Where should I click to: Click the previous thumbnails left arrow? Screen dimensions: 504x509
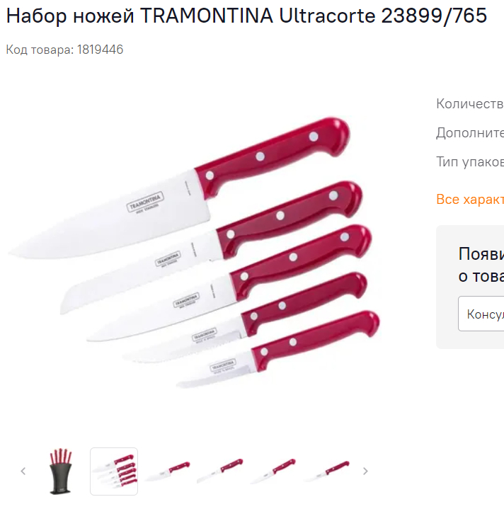coord(23,471)
